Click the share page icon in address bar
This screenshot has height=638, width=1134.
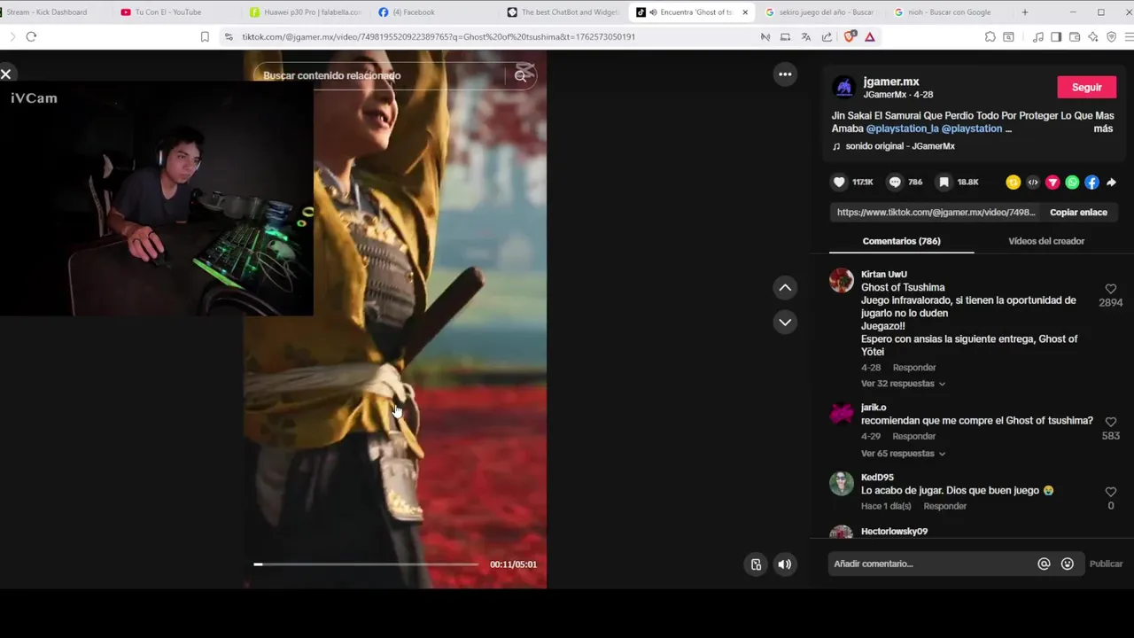(x=827, y=36)
